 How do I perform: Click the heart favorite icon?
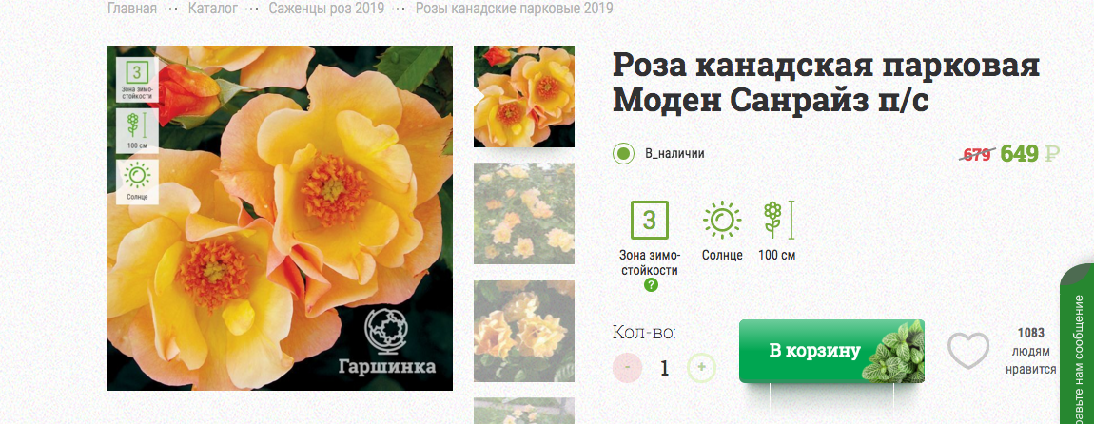tap(968, 351)
